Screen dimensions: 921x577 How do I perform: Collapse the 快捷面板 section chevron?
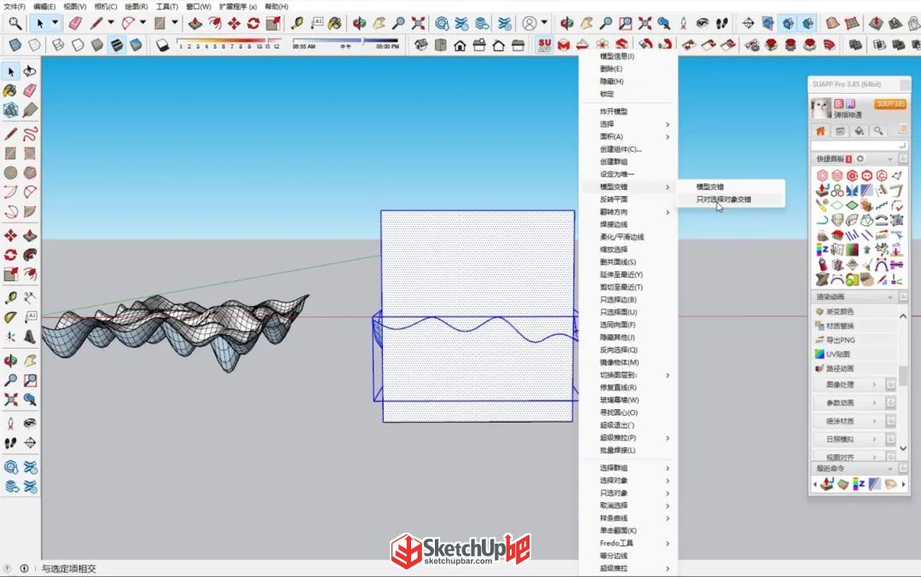click(x=890, y=159)
